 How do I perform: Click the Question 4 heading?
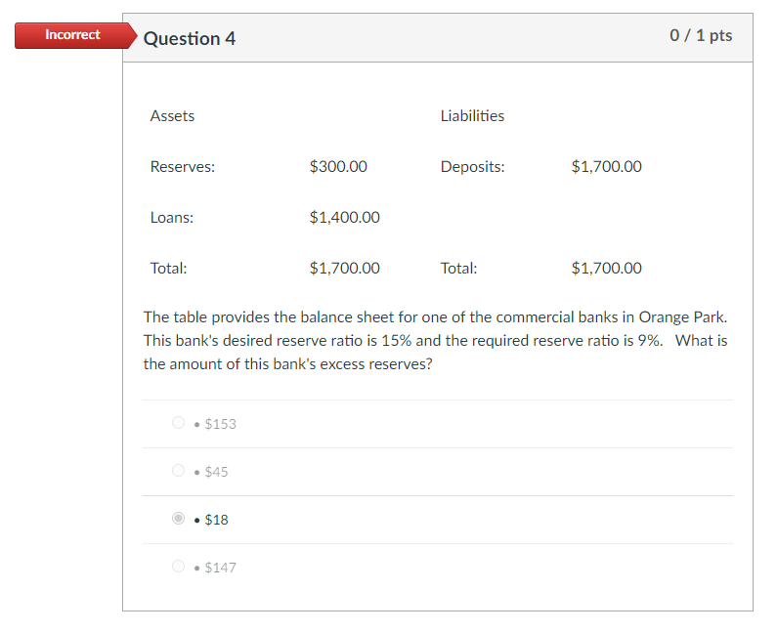(190, 39)
